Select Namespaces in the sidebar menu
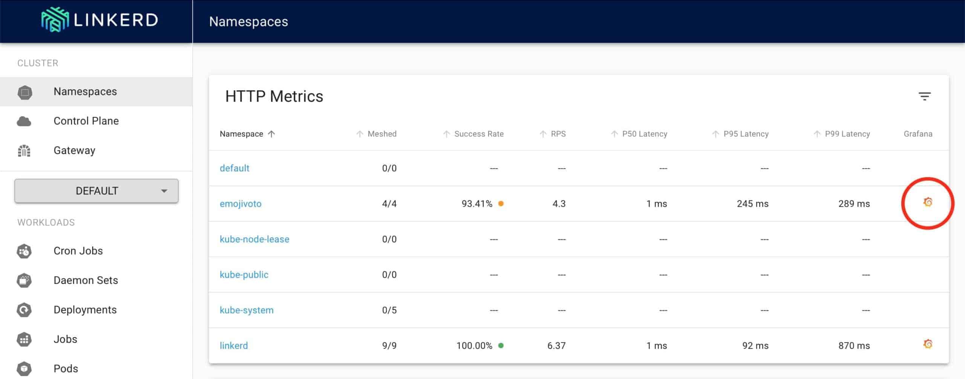Viewport: 965px width, 379px height. pyautogui.click(x=85, y=92)
